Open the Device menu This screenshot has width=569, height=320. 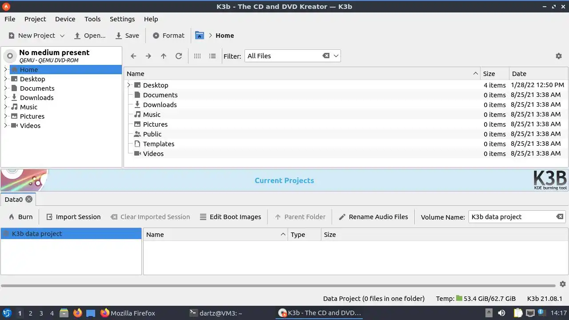(x=65, y=19)
